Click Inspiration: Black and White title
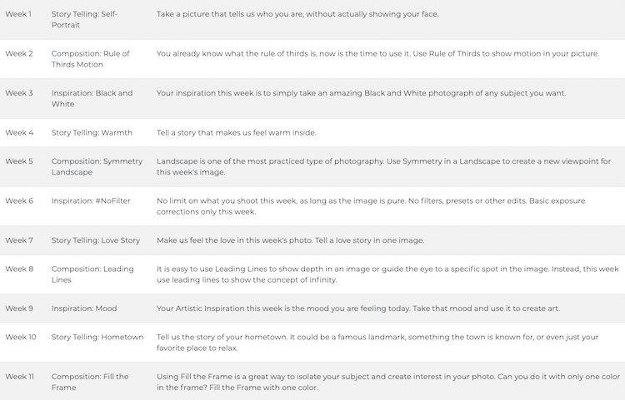 pyautogui.click(x=92, y=98)
